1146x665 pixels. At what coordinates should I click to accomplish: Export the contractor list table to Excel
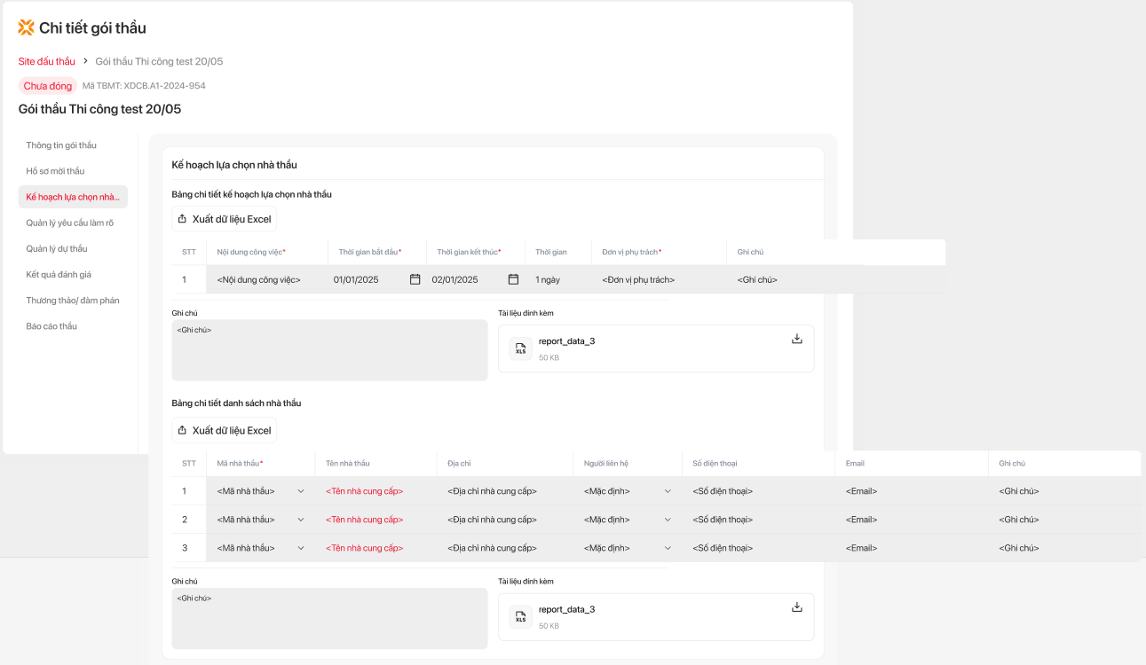click(224, 430)
